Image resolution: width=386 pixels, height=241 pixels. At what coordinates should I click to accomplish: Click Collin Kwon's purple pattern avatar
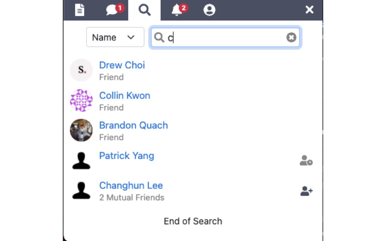(x=81, y=100)
